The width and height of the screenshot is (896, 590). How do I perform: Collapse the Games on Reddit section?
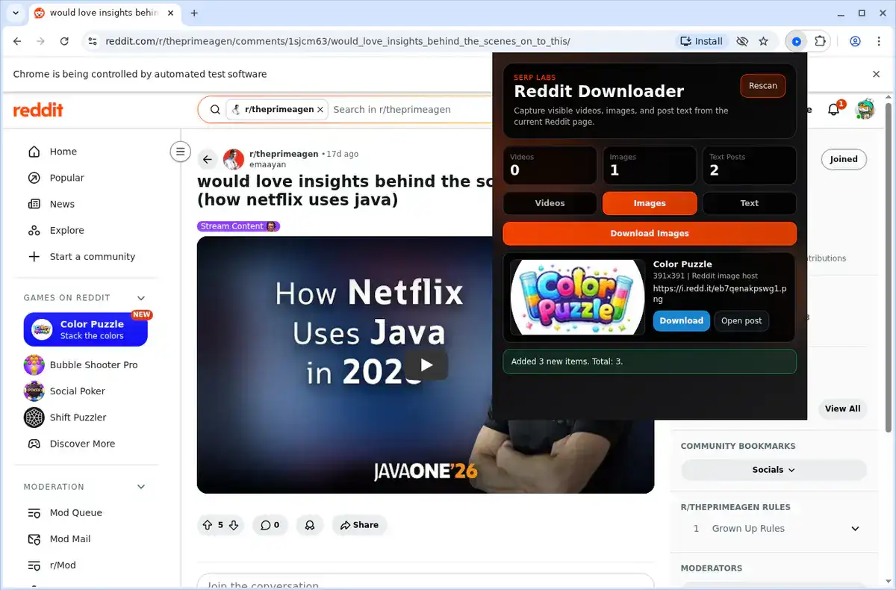pos(141,298)
